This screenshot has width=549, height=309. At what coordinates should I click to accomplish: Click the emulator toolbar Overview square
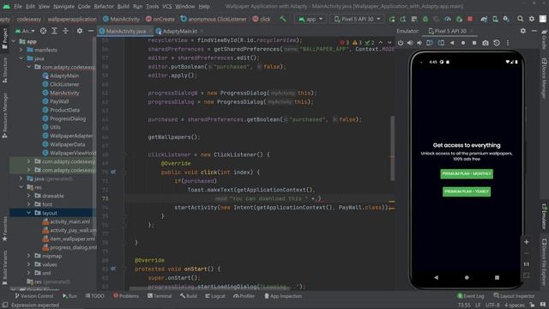pyautogui.click(x=474, y=43)
